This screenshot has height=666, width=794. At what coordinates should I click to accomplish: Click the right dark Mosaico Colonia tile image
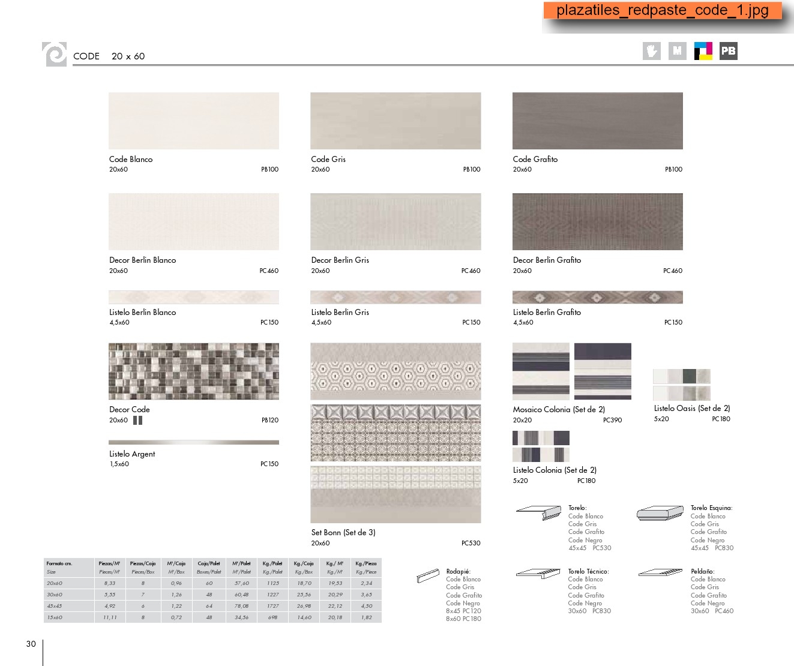coord(603,371)
